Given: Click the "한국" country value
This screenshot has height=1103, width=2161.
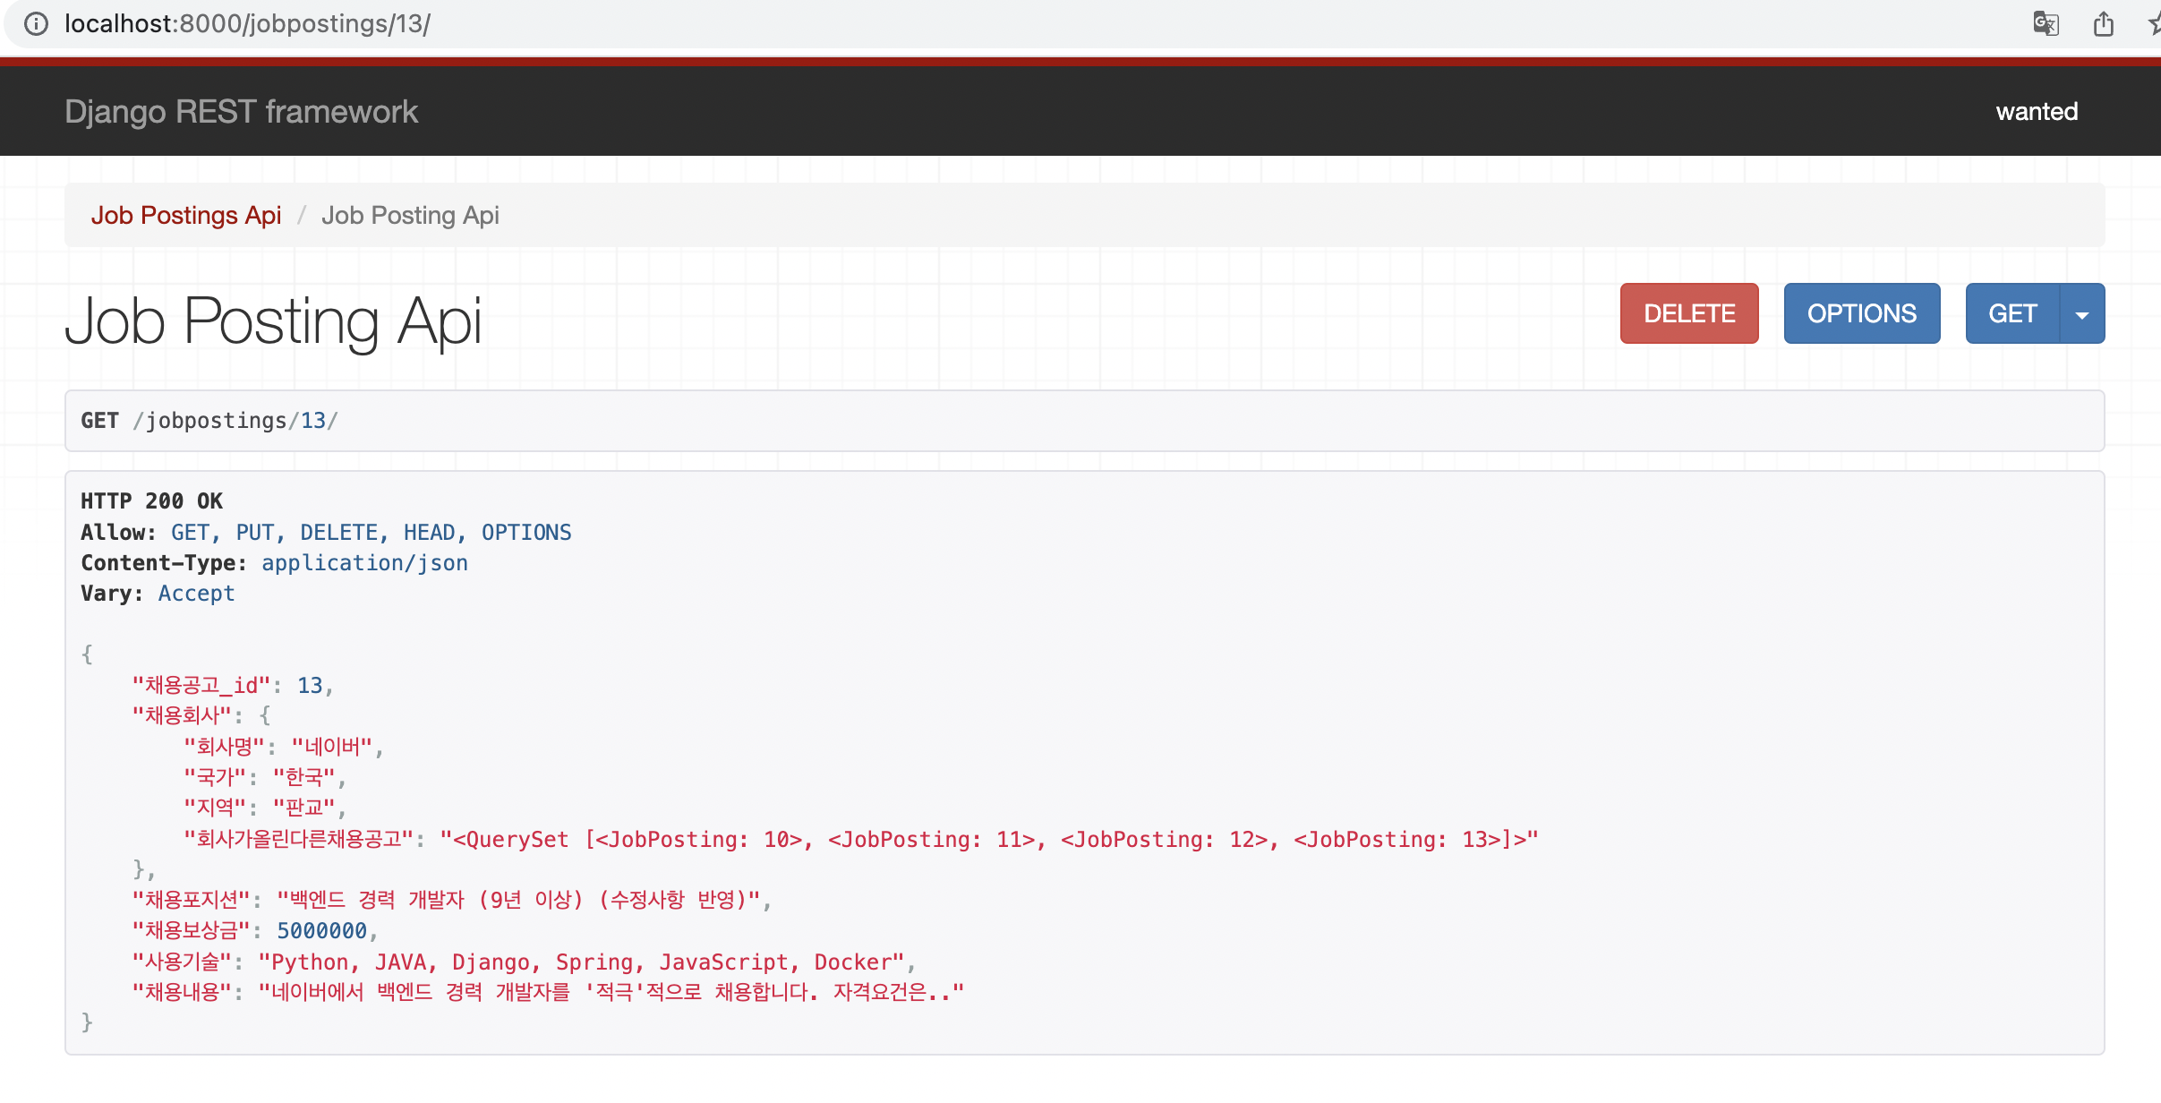Looking at the screenshot, I should [x=303, y=778].
